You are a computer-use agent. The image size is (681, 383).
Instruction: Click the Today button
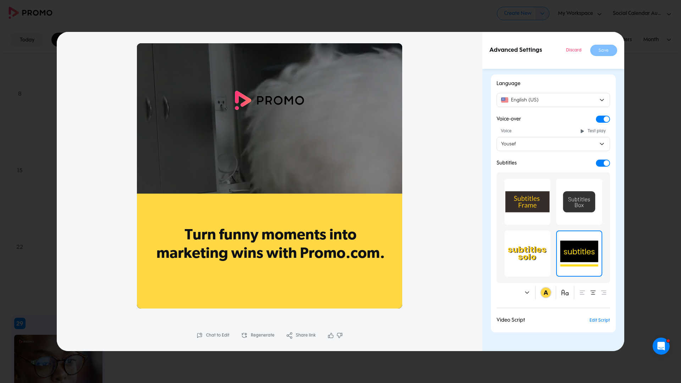[x=27, y=40]
